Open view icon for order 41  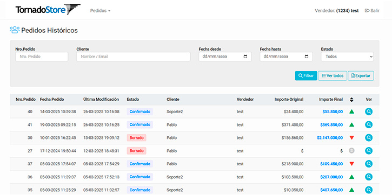pos(369,124)
